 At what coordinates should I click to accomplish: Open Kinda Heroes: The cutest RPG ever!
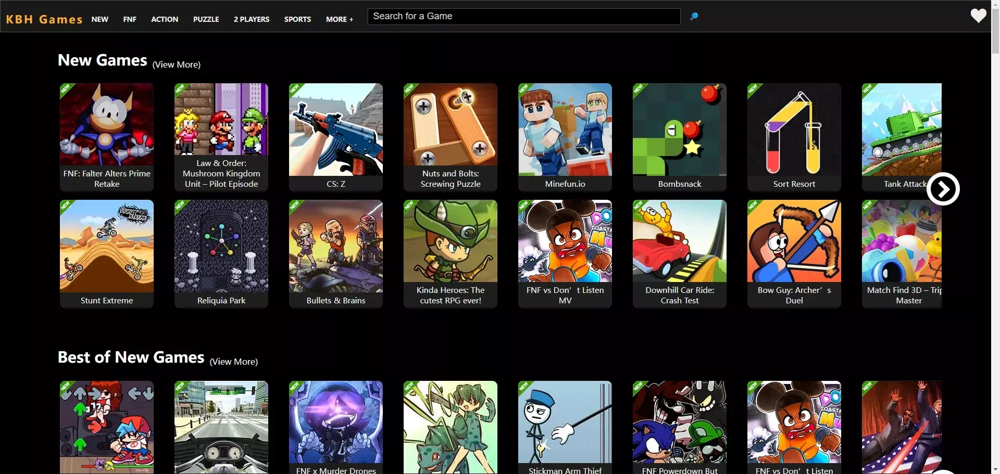click(451, 254)
